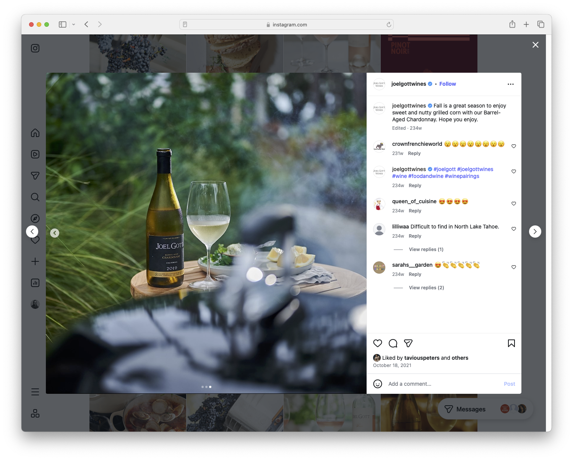This screenshot has height=460, width=573.
Task: Save the post with the bookmark icon
Action: (x=511, y=343)
